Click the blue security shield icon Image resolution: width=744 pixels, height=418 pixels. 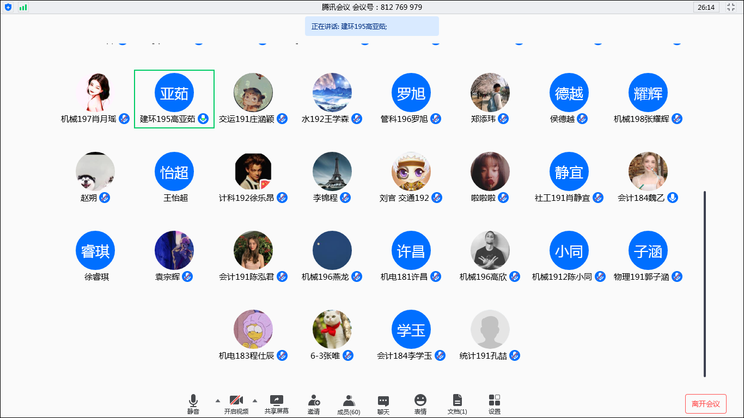point(8,7)
